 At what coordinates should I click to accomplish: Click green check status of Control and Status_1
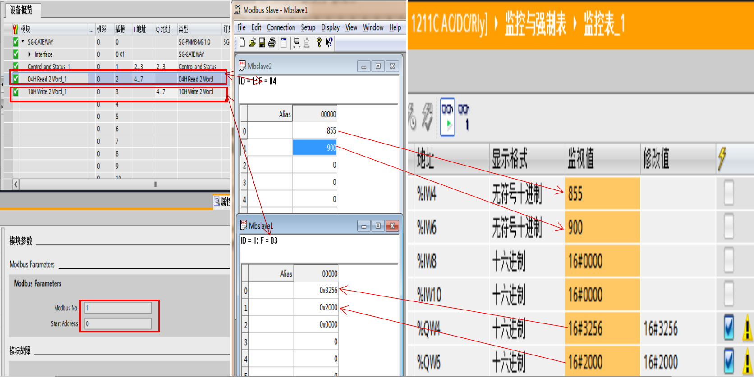tap(16, 66)
